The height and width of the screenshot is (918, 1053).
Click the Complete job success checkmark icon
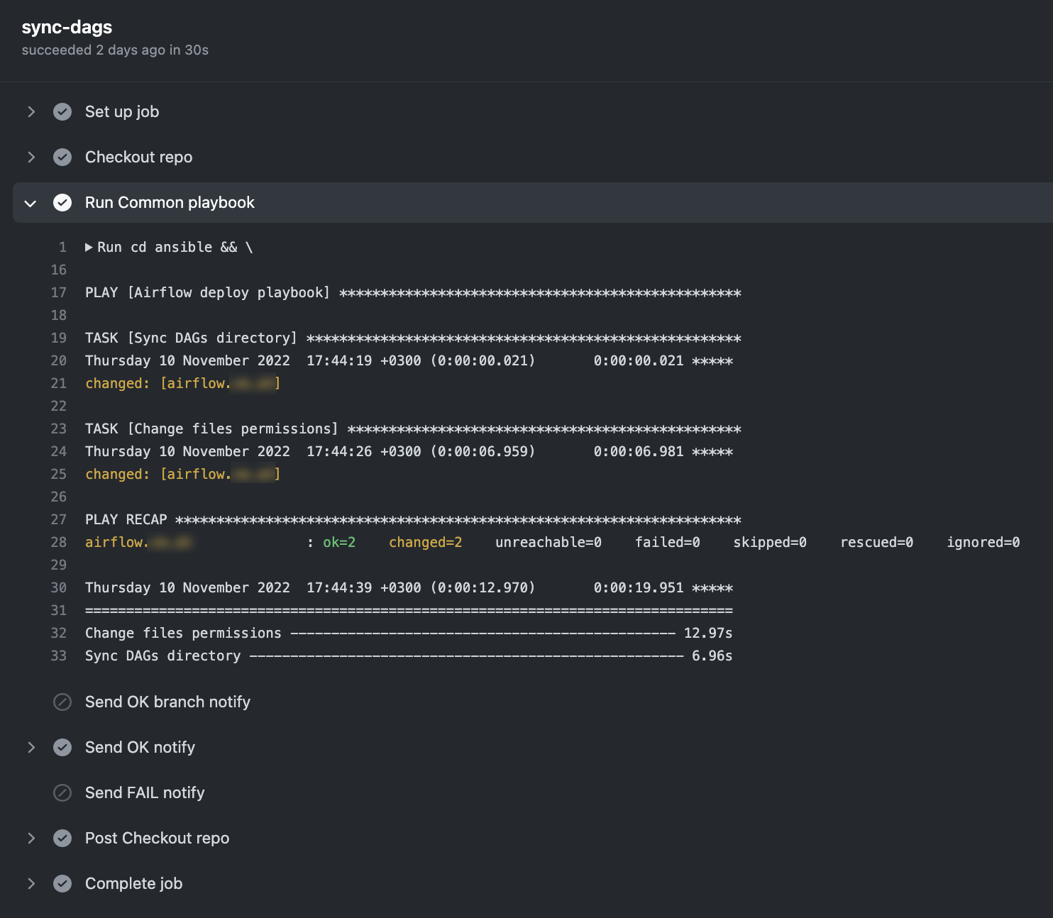pos(62,884)
